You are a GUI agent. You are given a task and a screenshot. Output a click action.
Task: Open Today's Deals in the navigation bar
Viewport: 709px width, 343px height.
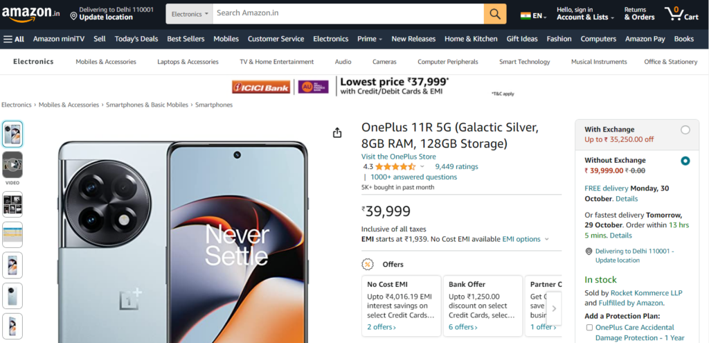[136, 39]
